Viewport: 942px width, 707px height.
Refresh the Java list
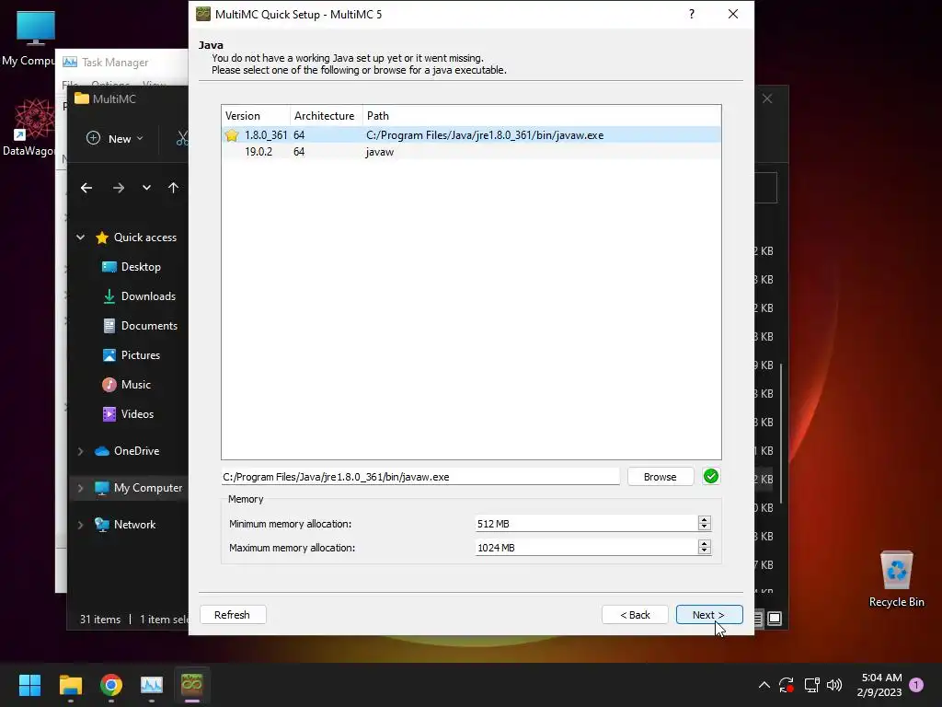[233, 614]
